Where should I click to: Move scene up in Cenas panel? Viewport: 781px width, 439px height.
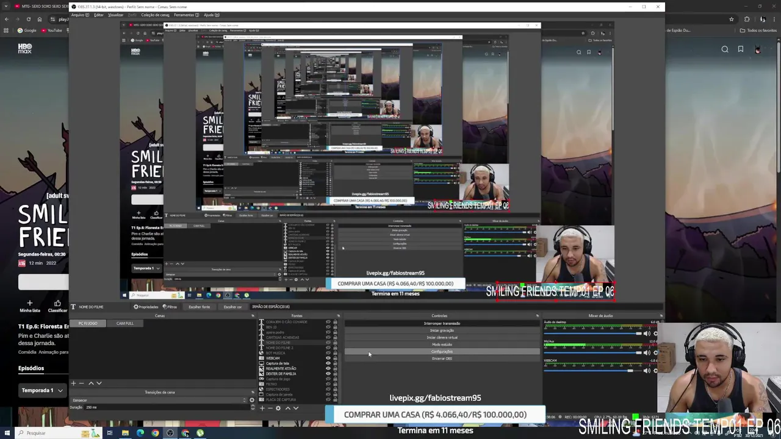91,384
